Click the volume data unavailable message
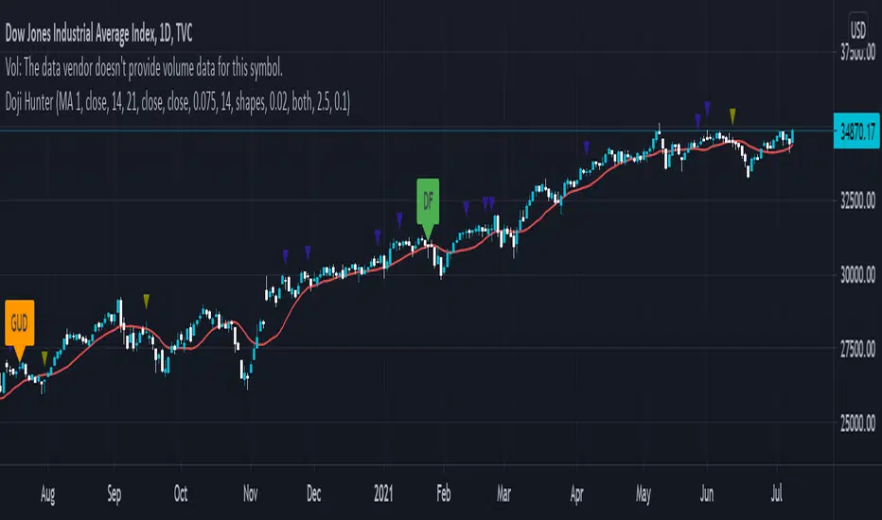Image resolution: width=882 pixels, height=520 pixels. (x=144, y=68)
